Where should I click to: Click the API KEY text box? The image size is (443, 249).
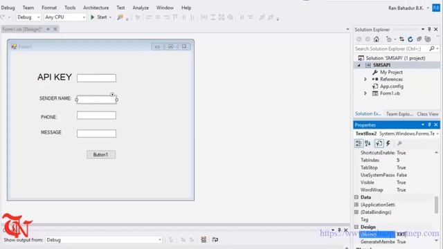tap(96, 78)
